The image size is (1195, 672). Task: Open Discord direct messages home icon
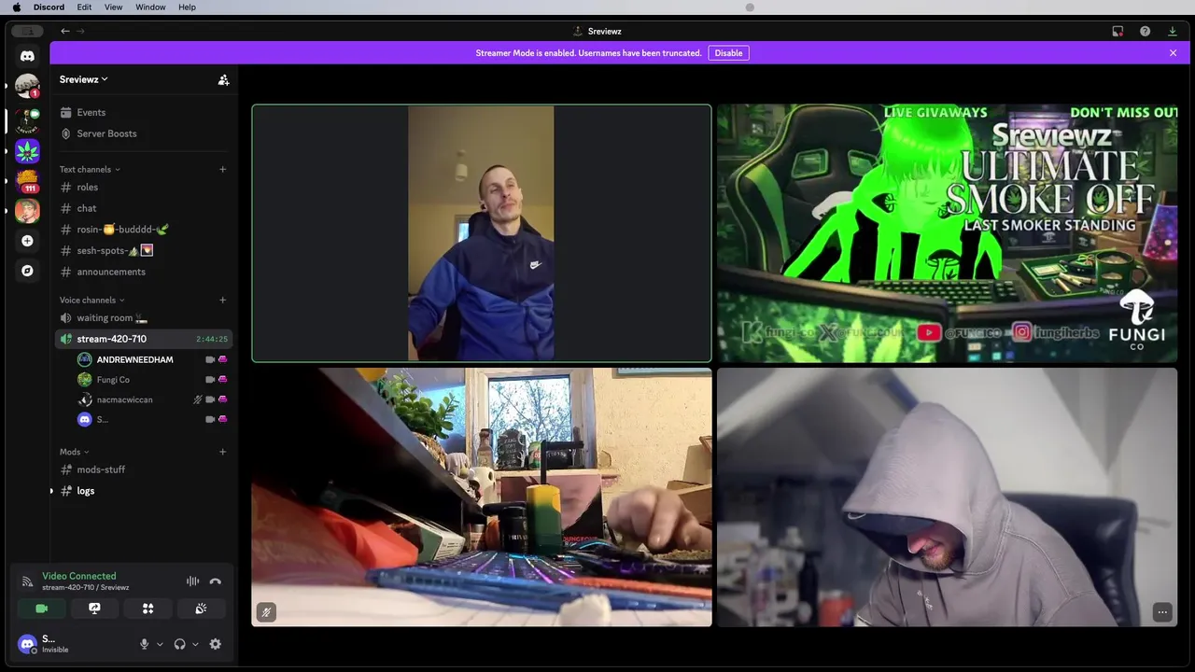pyautogui.click(x=27, y=56)
